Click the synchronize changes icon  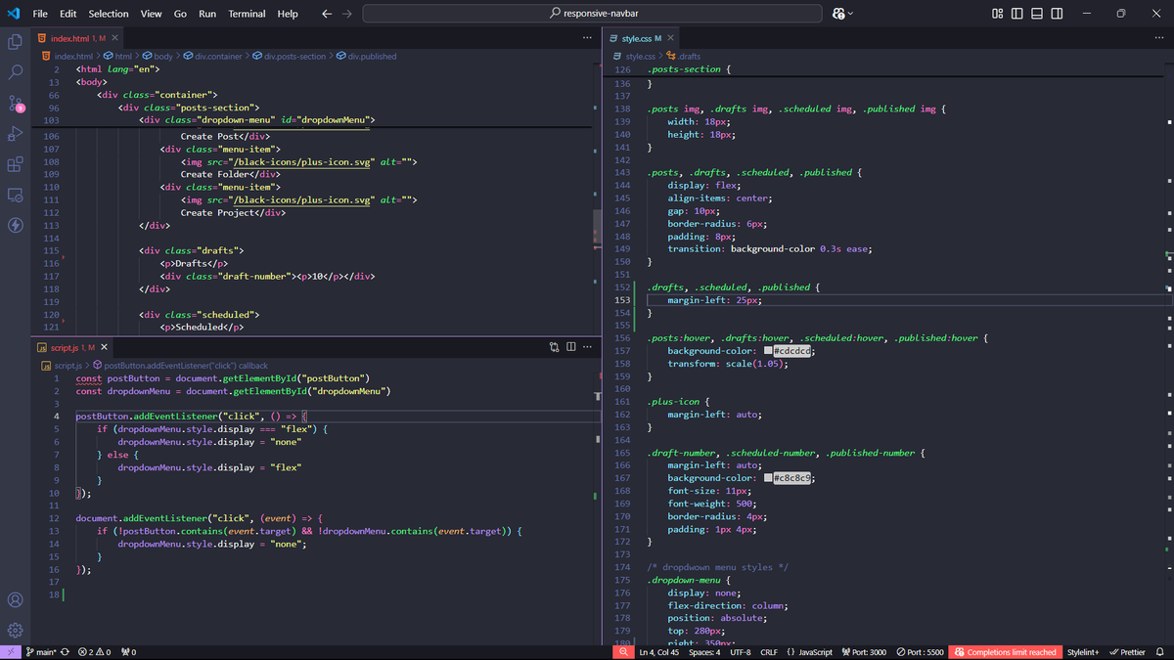pos(64,652)
